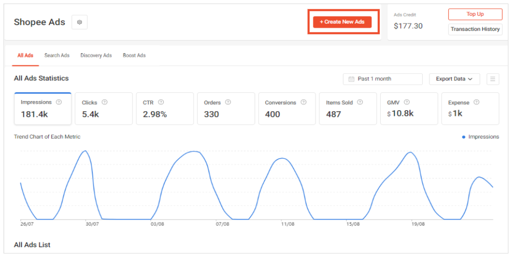The image size is (513, 259).
Task: Click the Top Up button
Action: point(475,14)
